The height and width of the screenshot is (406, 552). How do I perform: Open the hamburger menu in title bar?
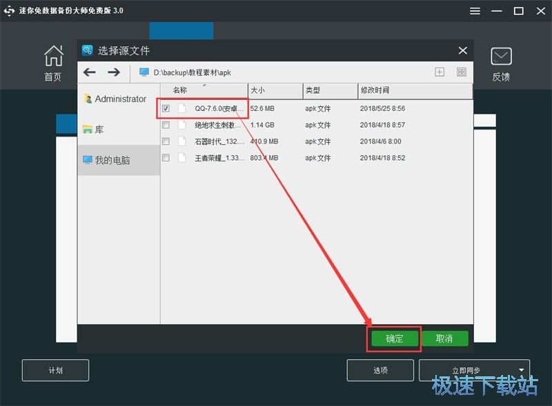click(x=475, y=11)
